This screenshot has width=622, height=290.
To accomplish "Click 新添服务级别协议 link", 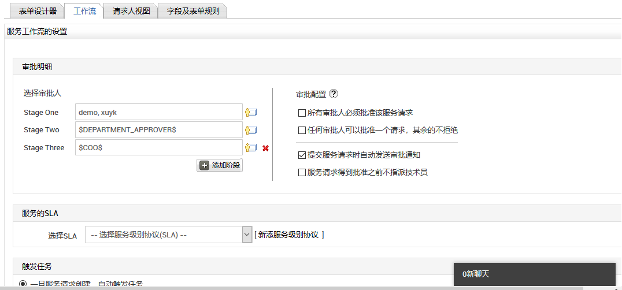I will tap(288, 235).
